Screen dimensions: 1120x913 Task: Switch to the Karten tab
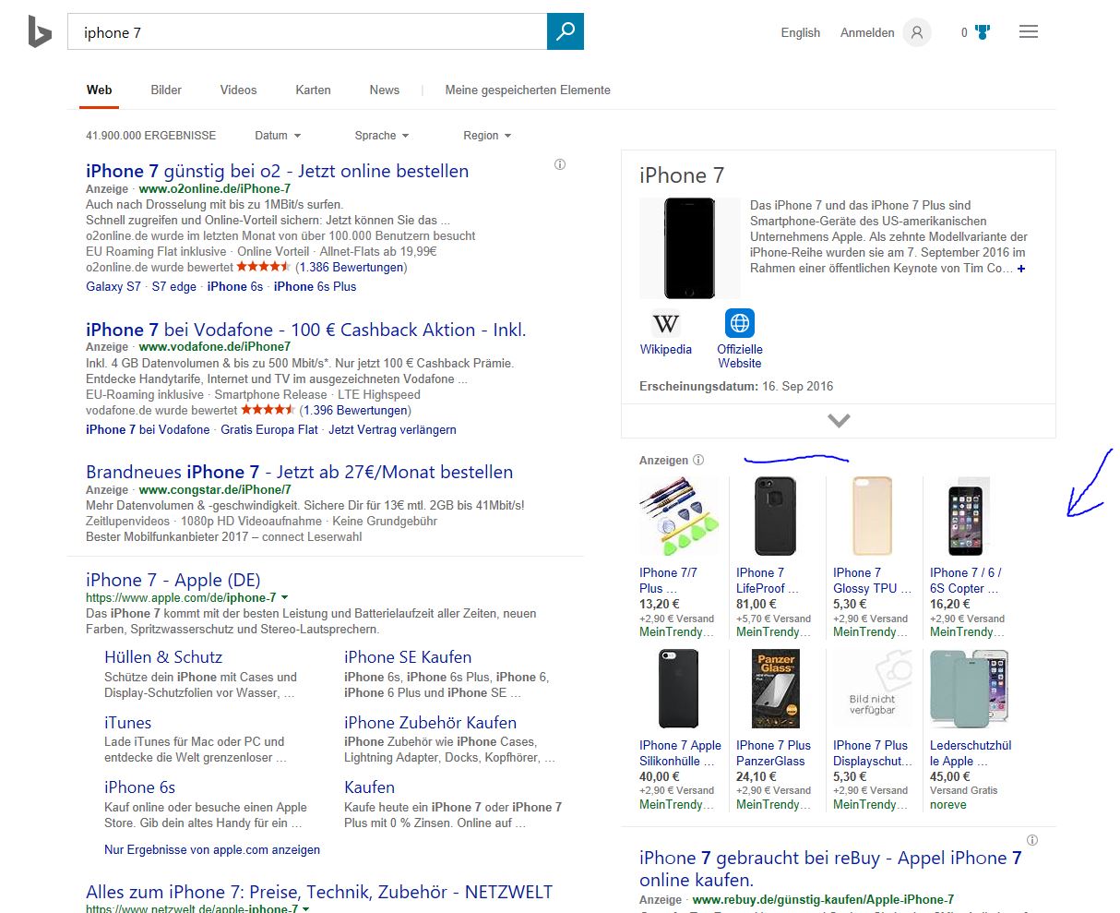313,90
